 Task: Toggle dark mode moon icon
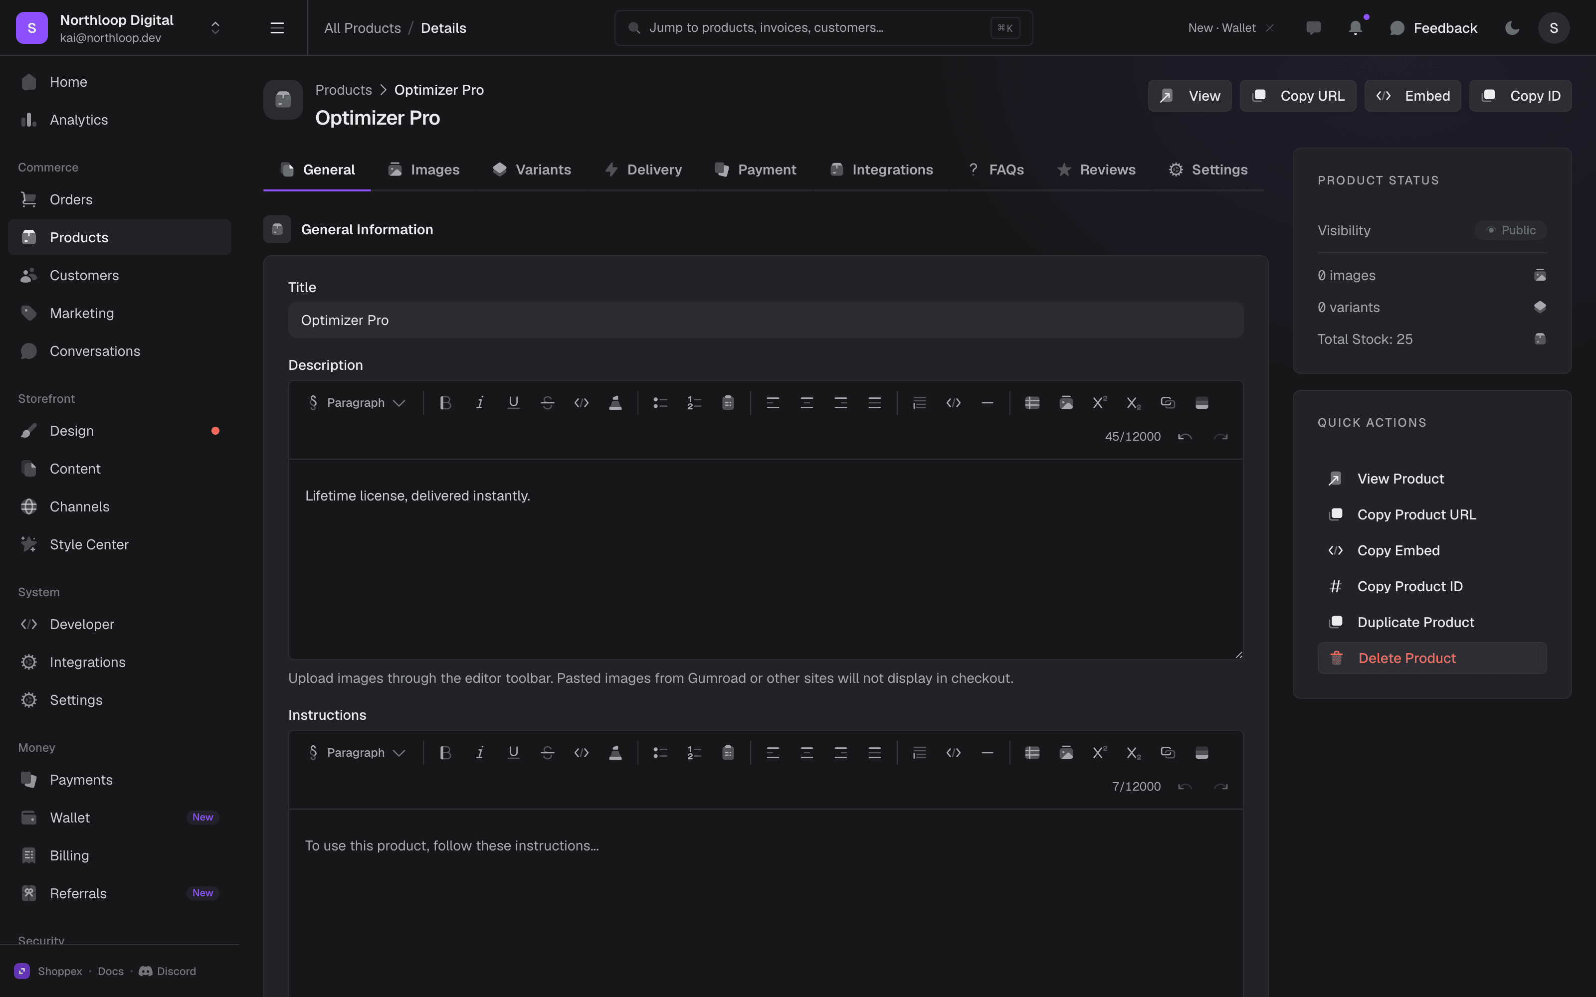[1512, 28]
